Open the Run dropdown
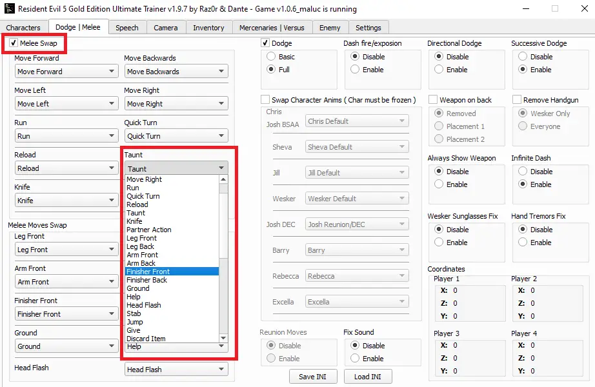595x387 pixels. (x=66, y=136)
